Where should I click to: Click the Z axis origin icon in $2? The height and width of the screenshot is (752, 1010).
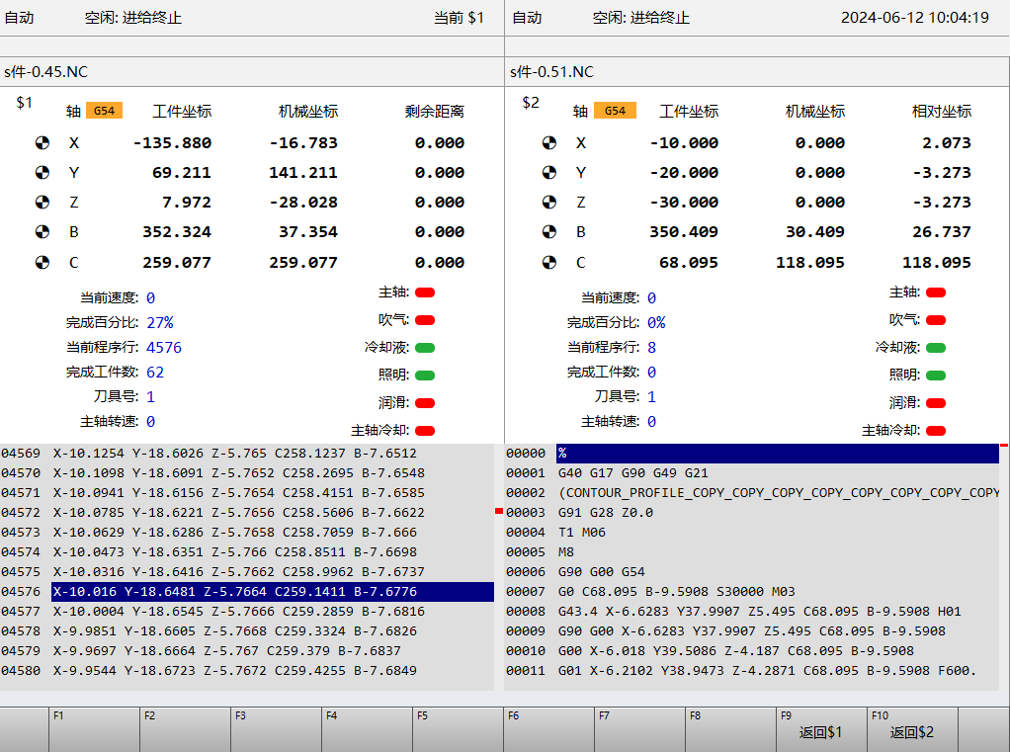coord(548,203)
